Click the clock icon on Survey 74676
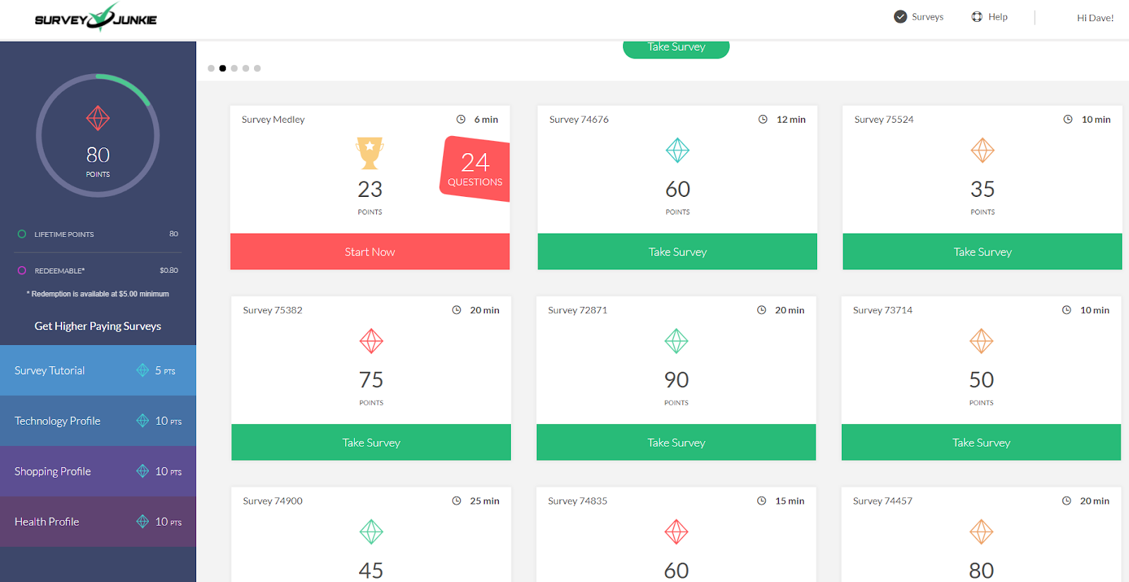1129x582 pixels. (763, 119)
